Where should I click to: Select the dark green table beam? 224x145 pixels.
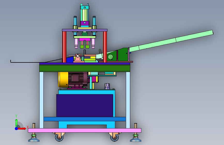85,68
